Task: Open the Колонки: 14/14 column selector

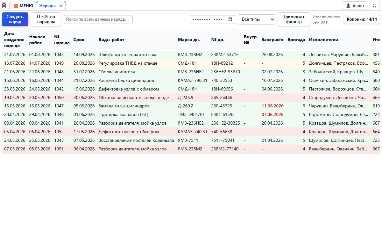Action: [x=362, y=19]
